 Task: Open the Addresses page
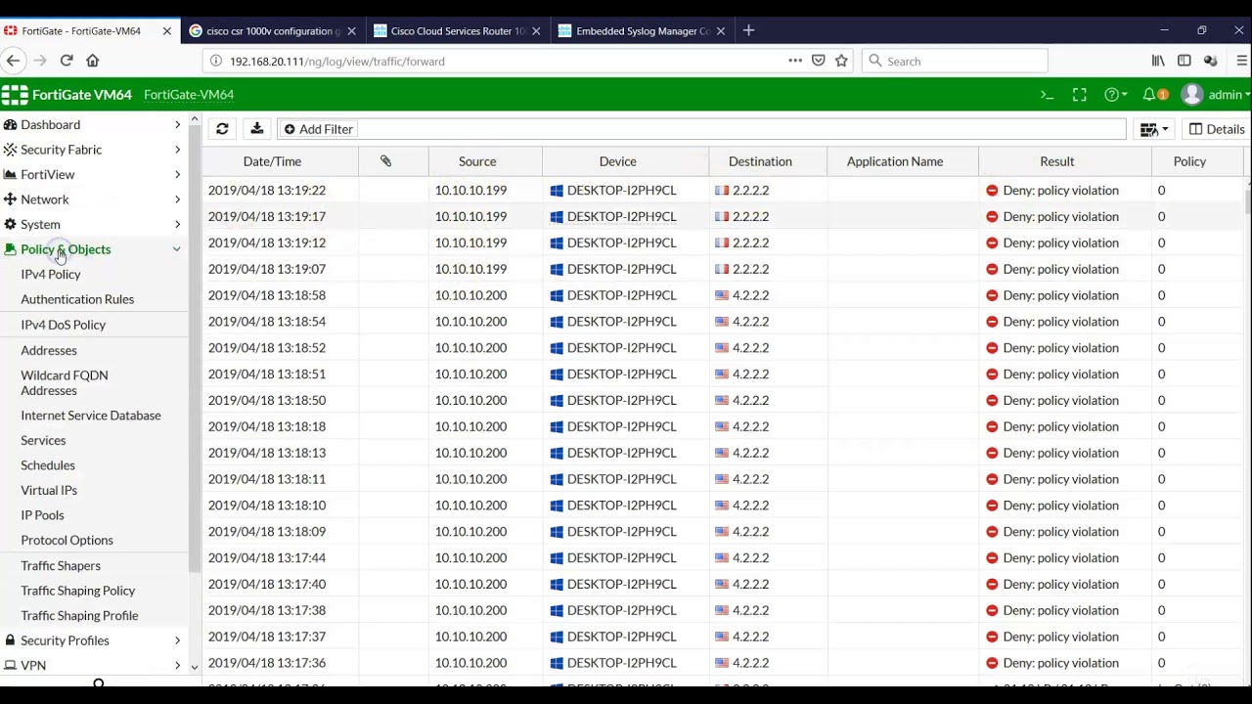[x=49, y=350]
